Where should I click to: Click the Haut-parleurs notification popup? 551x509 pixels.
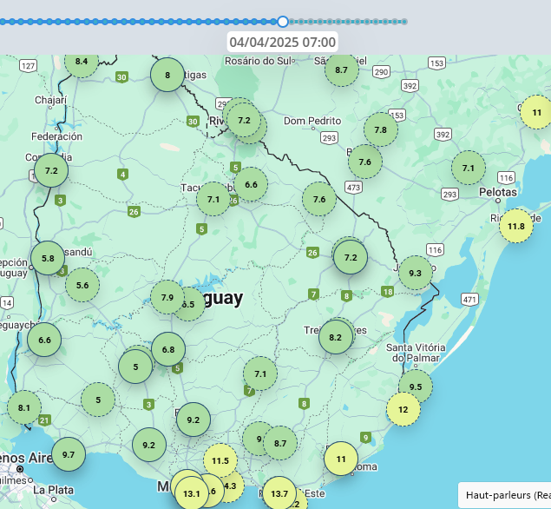tap(505, 495)
